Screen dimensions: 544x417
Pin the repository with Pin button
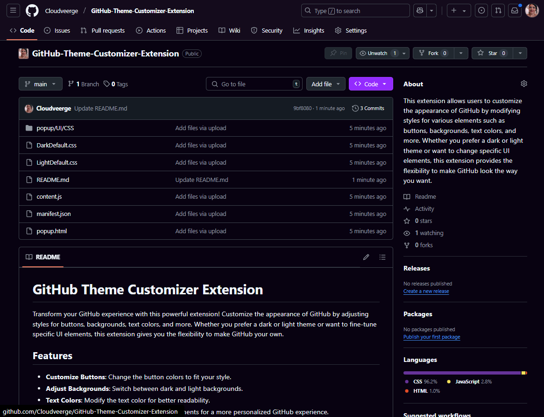click(338, 53)
